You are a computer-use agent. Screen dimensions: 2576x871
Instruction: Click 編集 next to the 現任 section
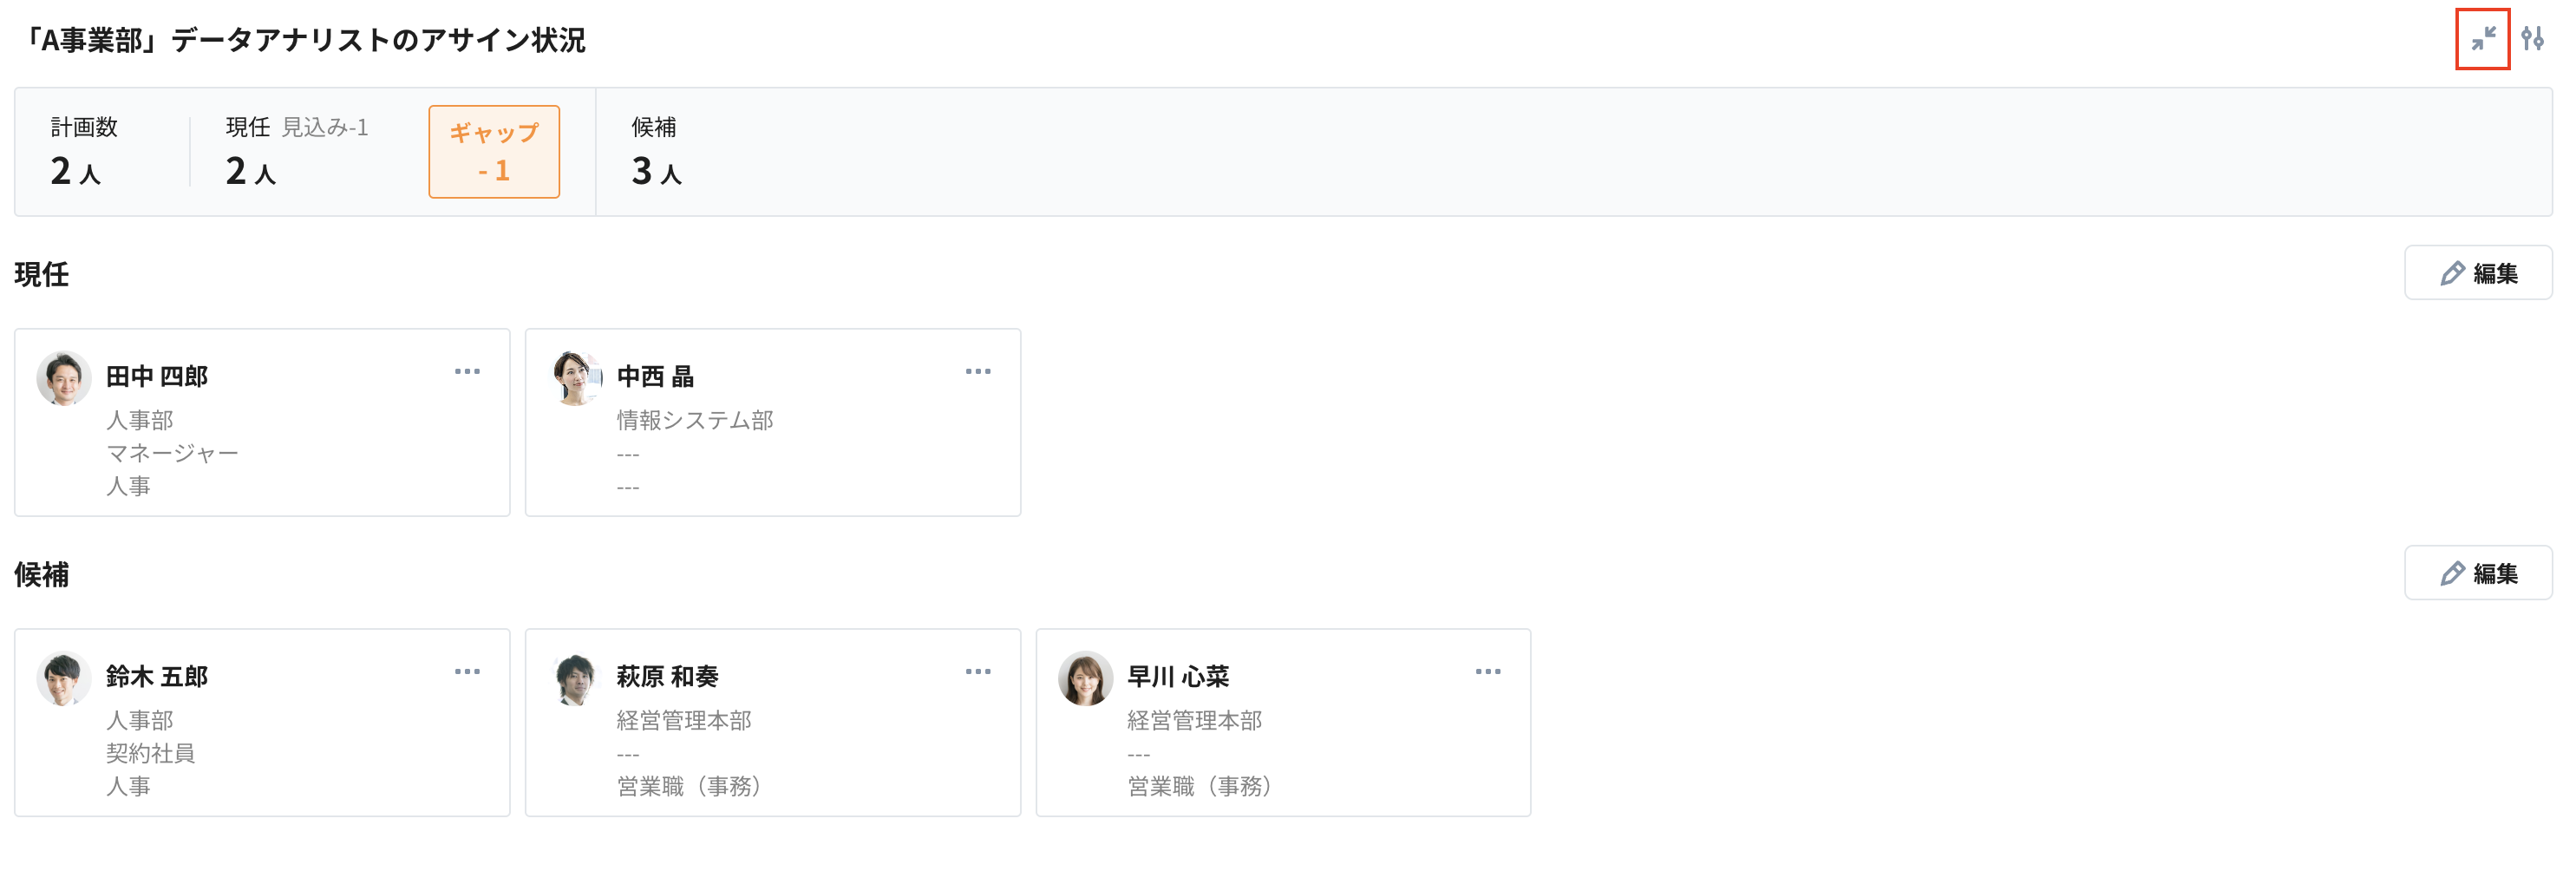pos(2479,272)
